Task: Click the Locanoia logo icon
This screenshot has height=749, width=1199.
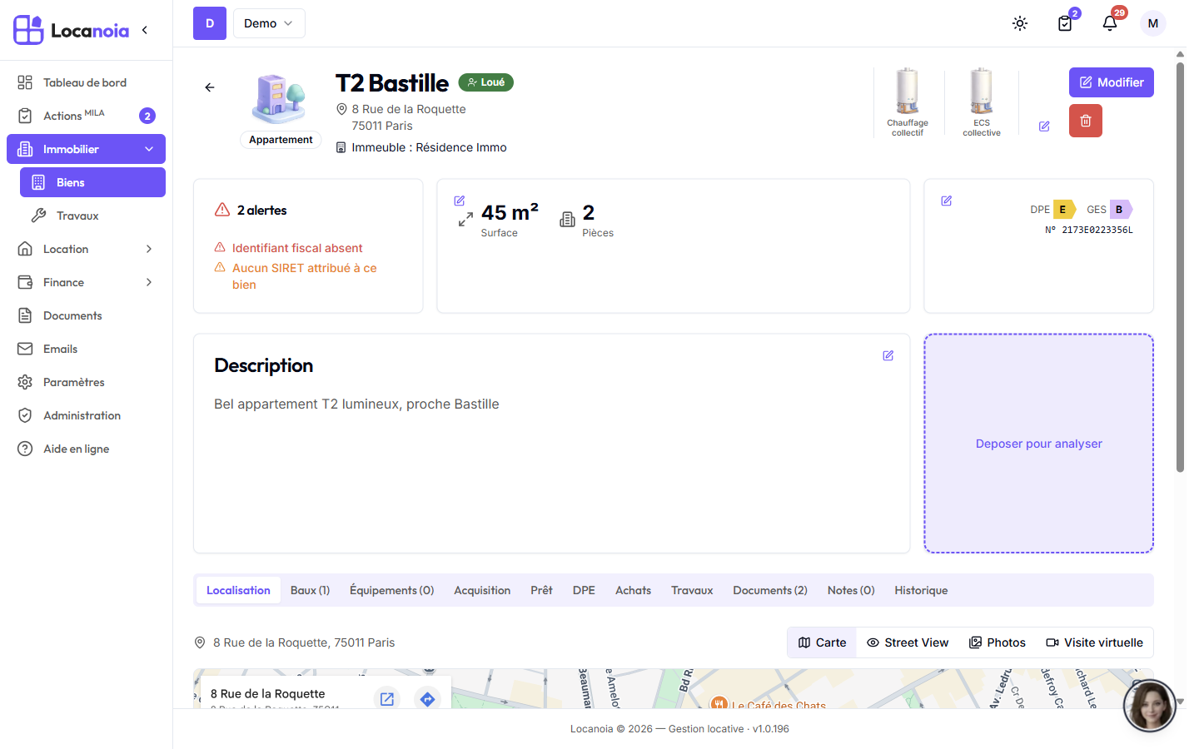Action: pyautogui.click(x=28, y=30)
